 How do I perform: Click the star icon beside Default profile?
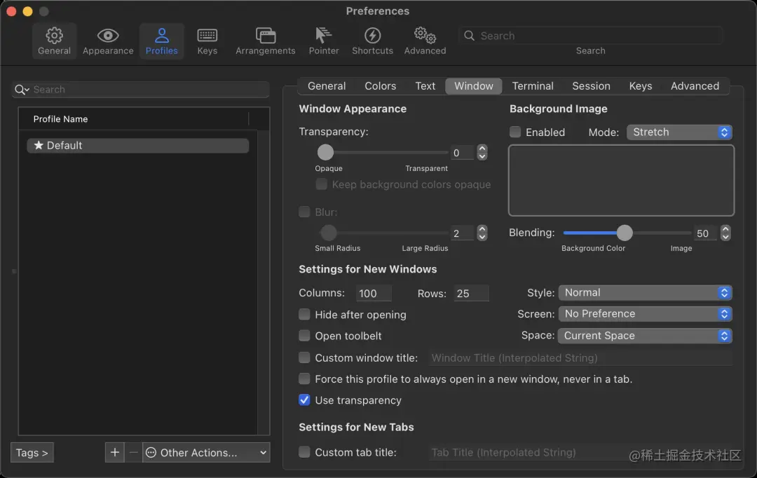(39, 145)
